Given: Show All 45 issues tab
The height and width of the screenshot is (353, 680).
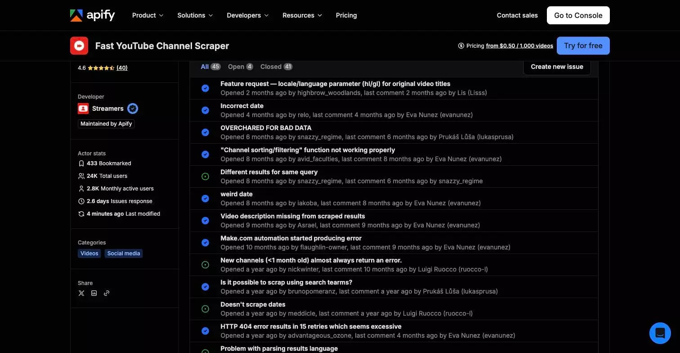Looking at the screenshot, I should (210, 67).
